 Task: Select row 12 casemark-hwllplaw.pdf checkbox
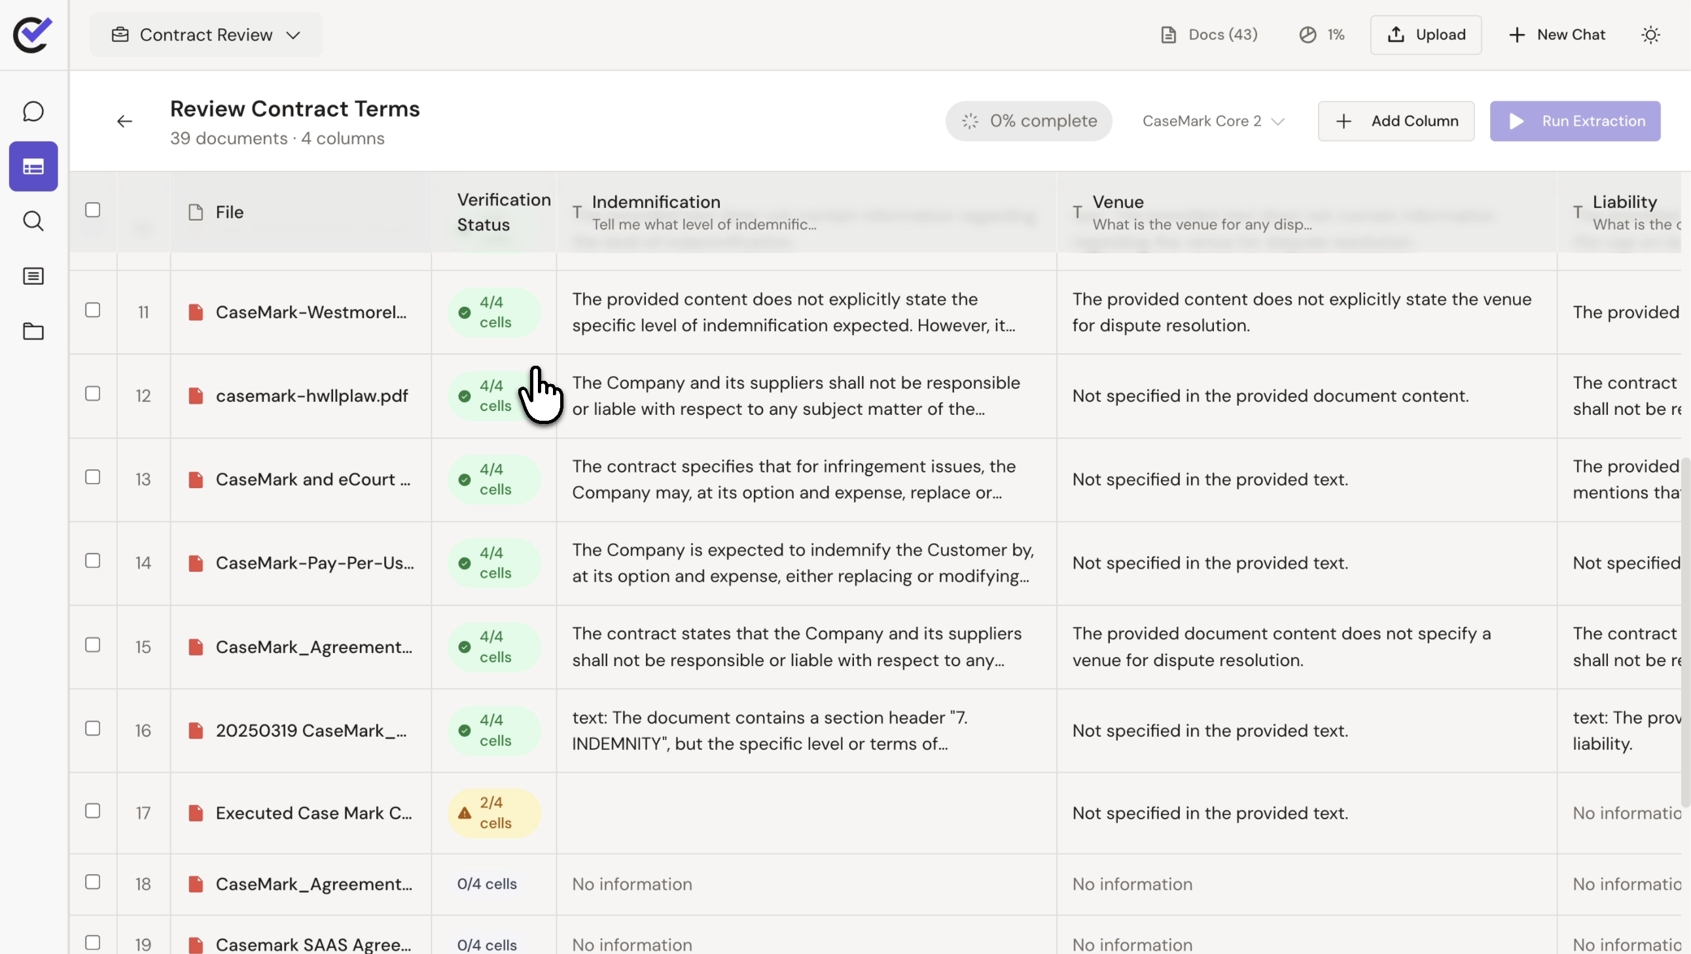tap(92, 394)
